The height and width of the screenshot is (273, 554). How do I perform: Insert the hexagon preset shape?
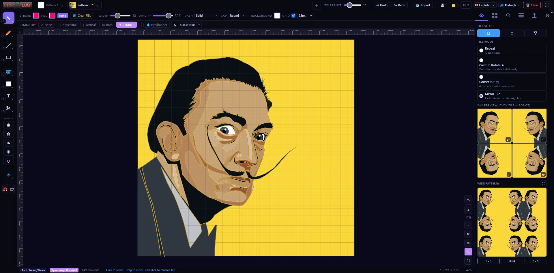[8, 161]
